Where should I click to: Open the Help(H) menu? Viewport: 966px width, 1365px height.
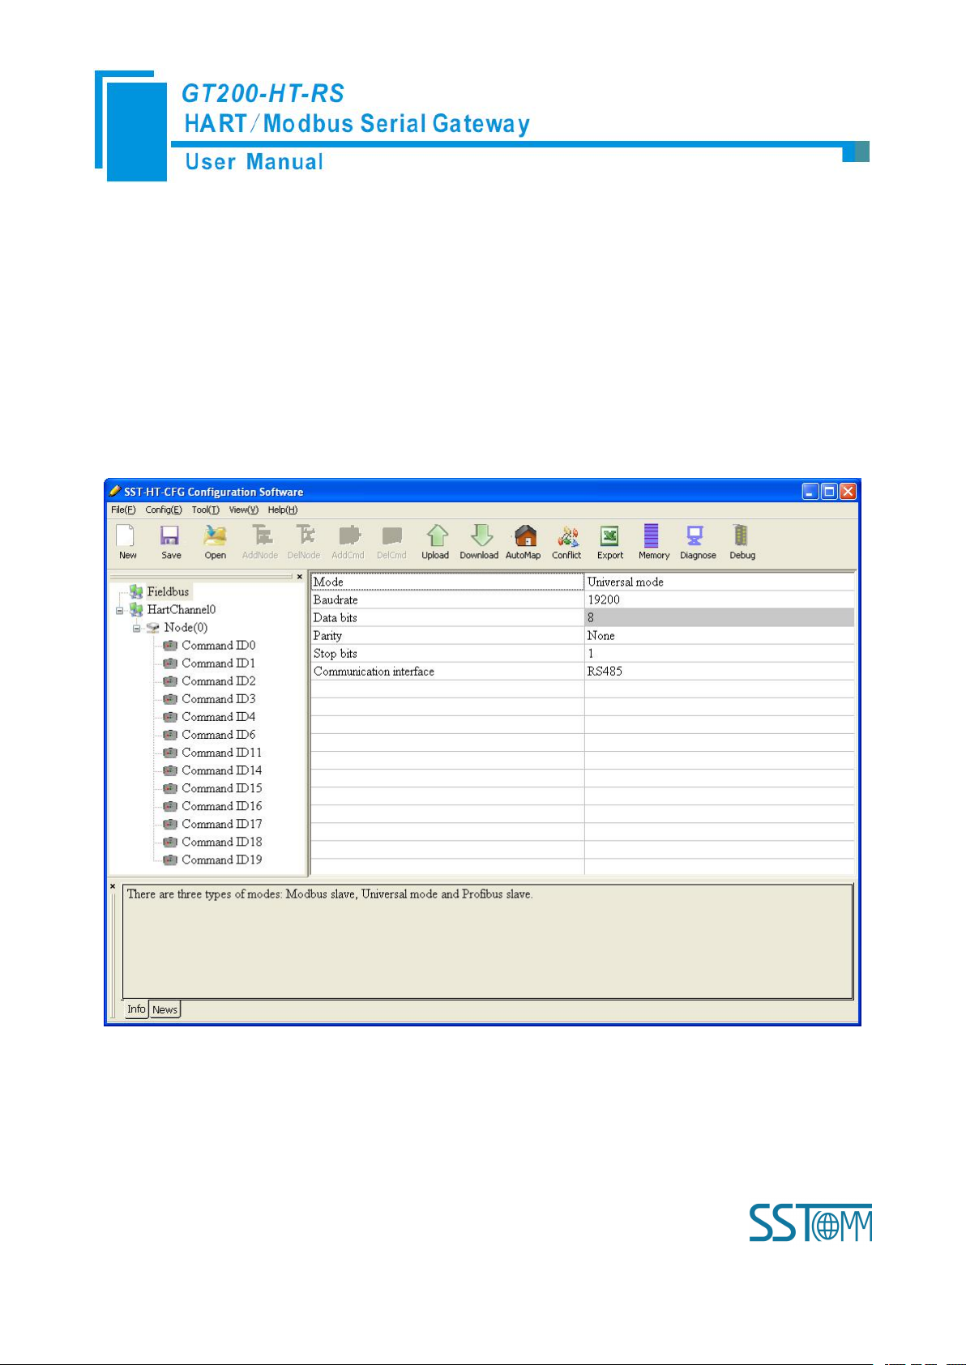point(283,510)
